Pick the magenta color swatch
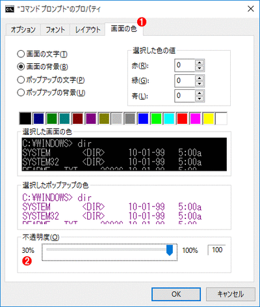The width and height of the screenshot is (260, 307). pos(195,119)
